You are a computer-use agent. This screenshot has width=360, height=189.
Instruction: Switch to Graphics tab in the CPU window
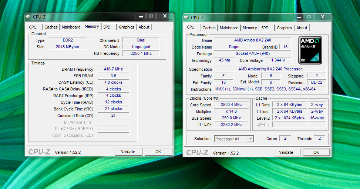[285, 27]
